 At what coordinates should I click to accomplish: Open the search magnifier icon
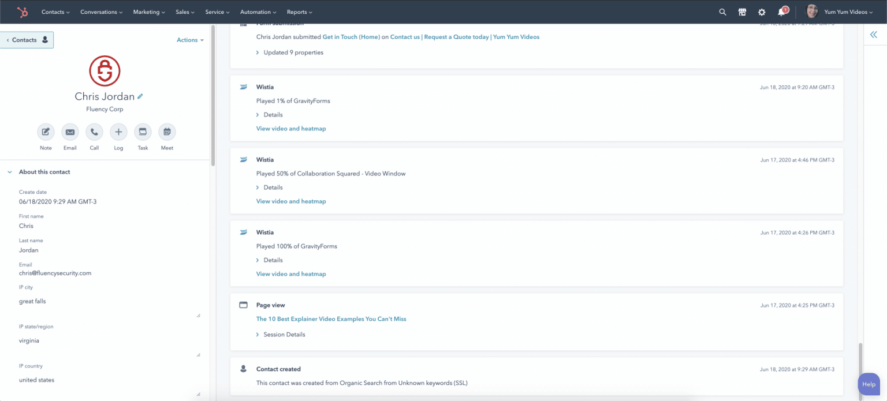tap(722, 12)
